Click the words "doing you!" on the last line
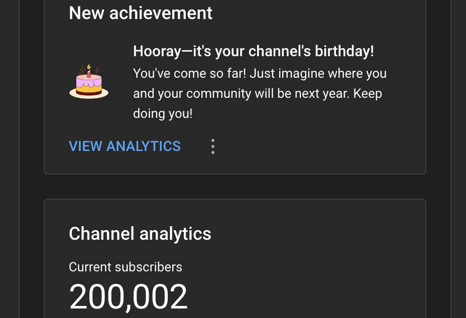The height and width of the screenshot is (318, 466). (x=163, y=114)
